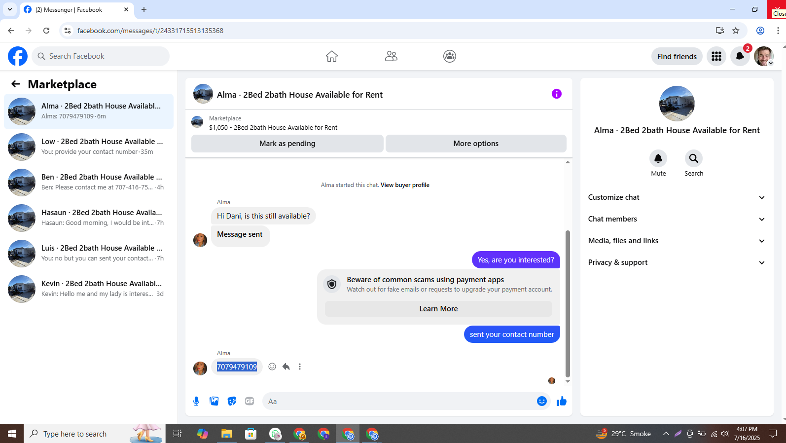Open the Menu grid icon
The width and height of the screenshot is (786, 443).
[x=716, y=56]
